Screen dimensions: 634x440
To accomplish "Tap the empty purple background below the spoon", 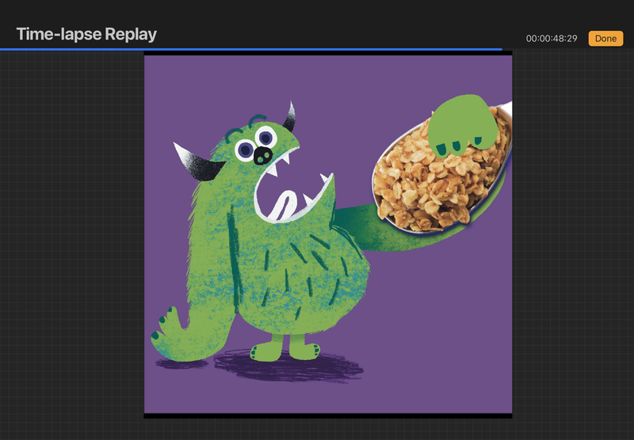I will click(444, 317).
